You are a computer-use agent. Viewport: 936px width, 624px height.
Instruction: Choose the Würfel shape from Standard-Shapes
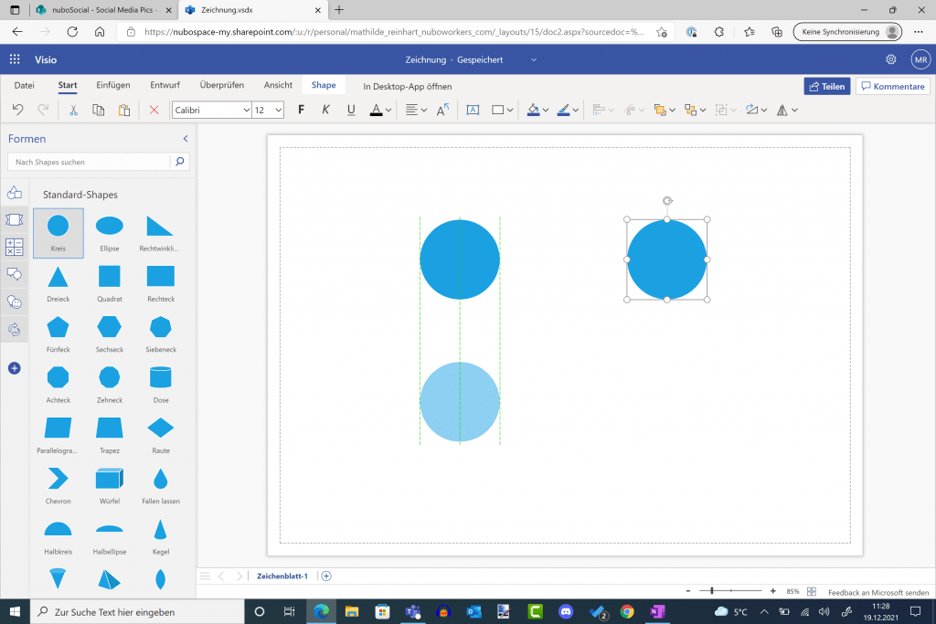(x=109, y=480)
